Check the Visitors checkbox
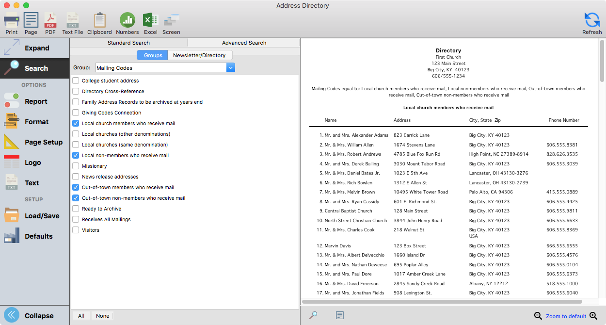606x325 pixels. 76,230
